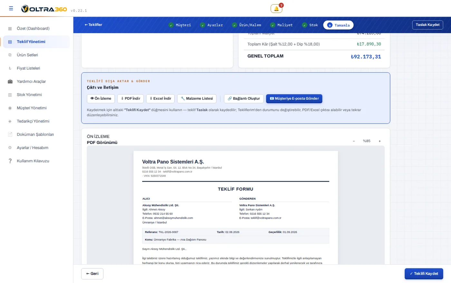451x283 pixels.
Task: Click the Tamamla step
Action: [x=338, y=25]
